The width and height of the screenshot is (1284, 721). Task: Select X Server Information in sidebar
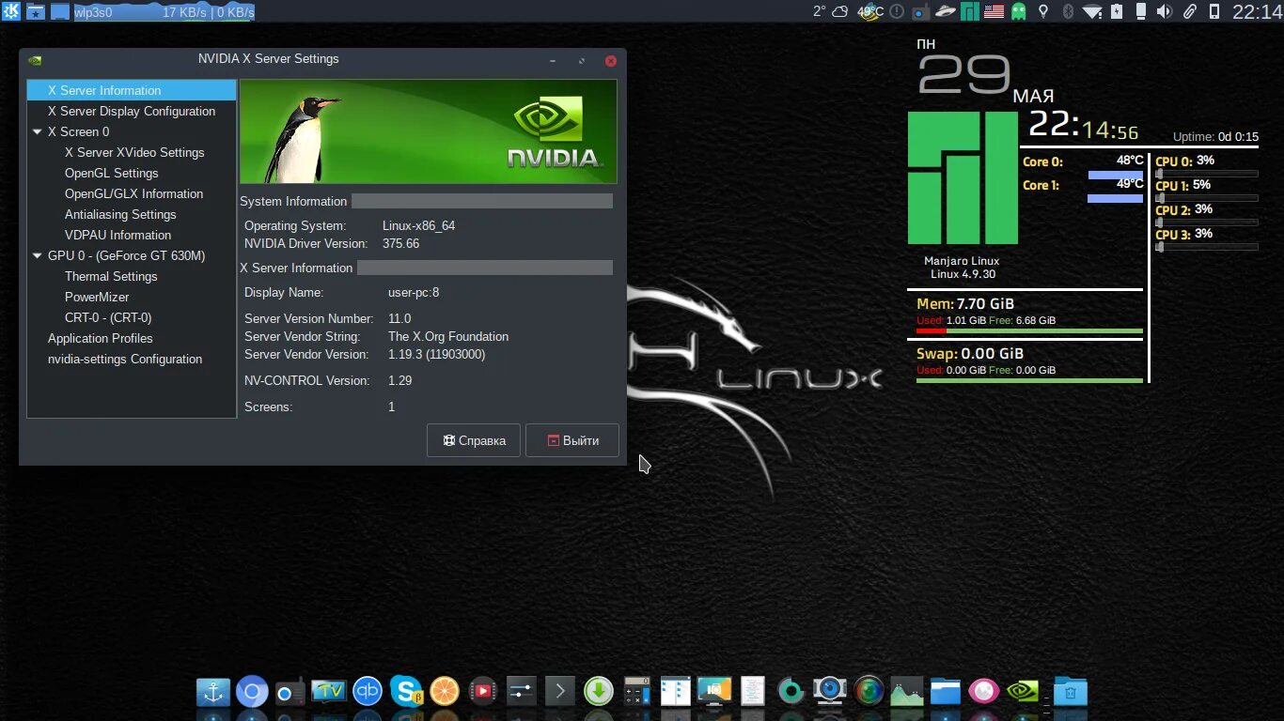132,90
